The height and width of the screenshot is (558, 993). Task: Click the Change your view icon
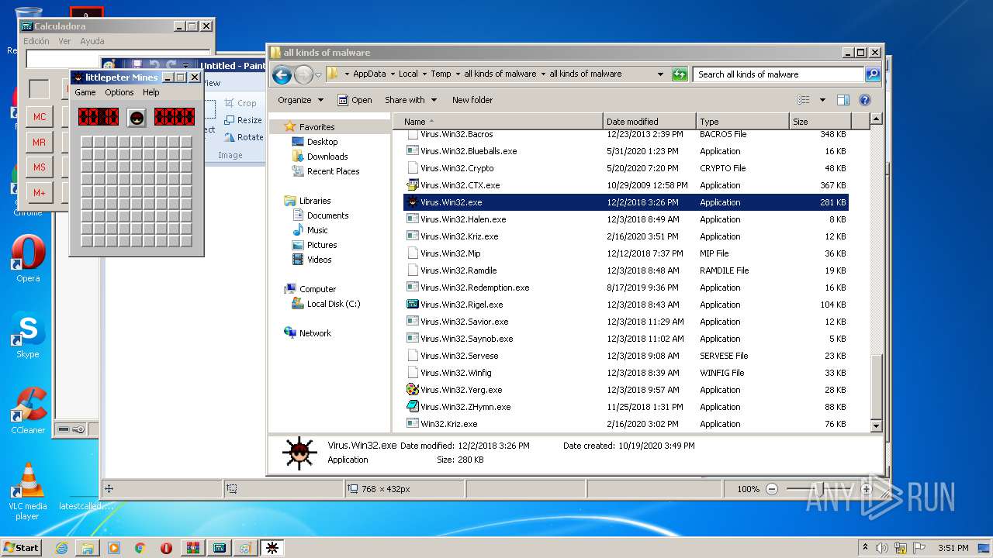(803, 100)
